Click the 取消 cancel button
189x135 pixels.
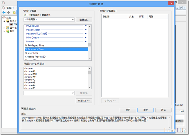(163, 110)
